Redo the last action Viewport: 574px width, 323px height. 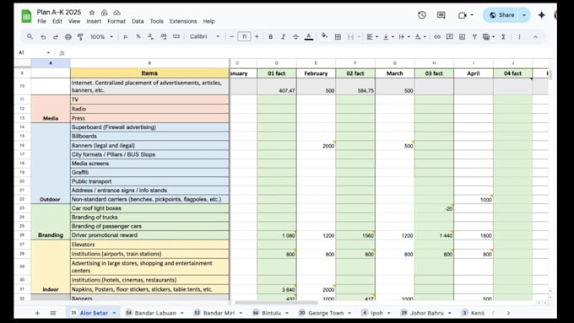[56, 36]
